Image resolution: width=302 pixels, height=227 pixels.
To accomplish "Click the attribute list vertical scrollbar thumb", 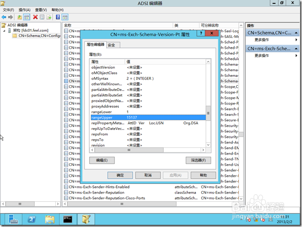I will pos(208,113).
